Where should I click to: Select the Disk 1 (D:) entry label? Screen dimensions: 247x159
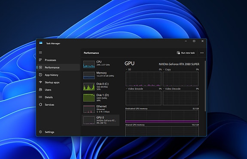point(103,95)
